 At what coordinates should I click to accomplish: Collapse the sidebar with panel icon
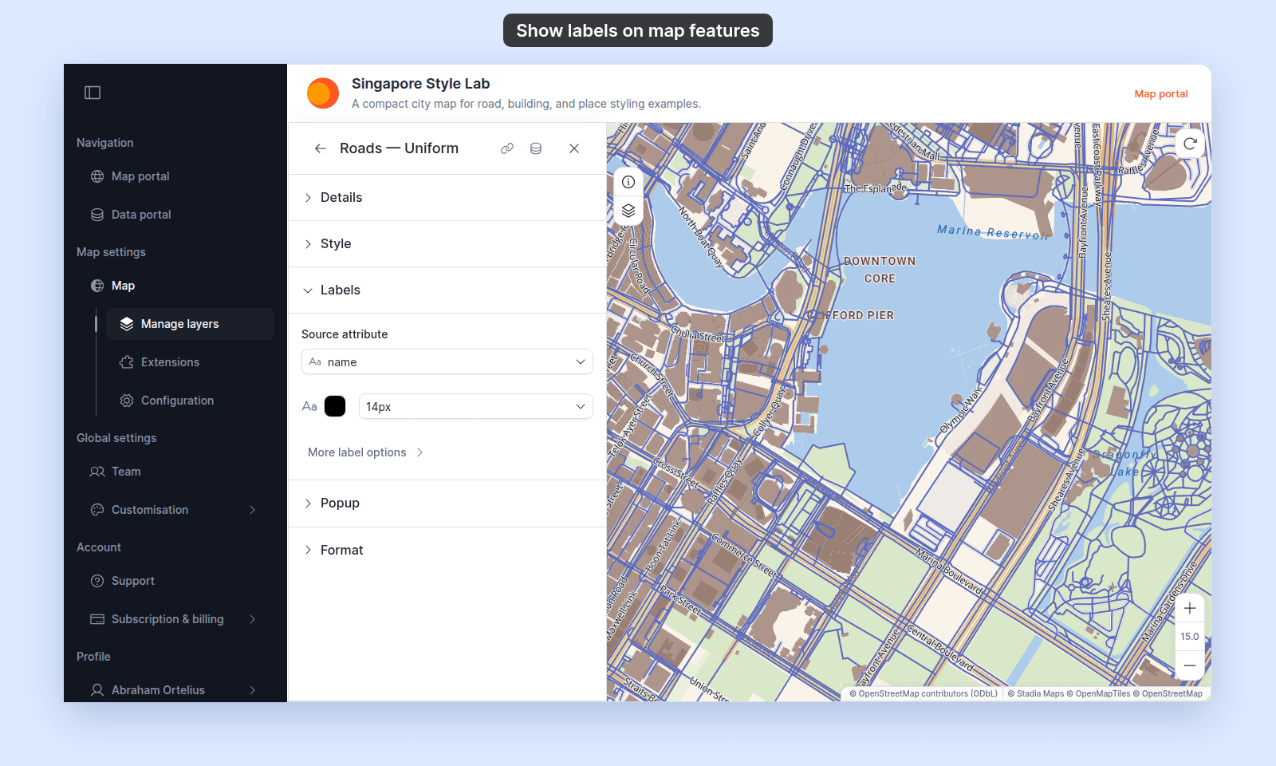pyautogui.click(x=93, y=93)
